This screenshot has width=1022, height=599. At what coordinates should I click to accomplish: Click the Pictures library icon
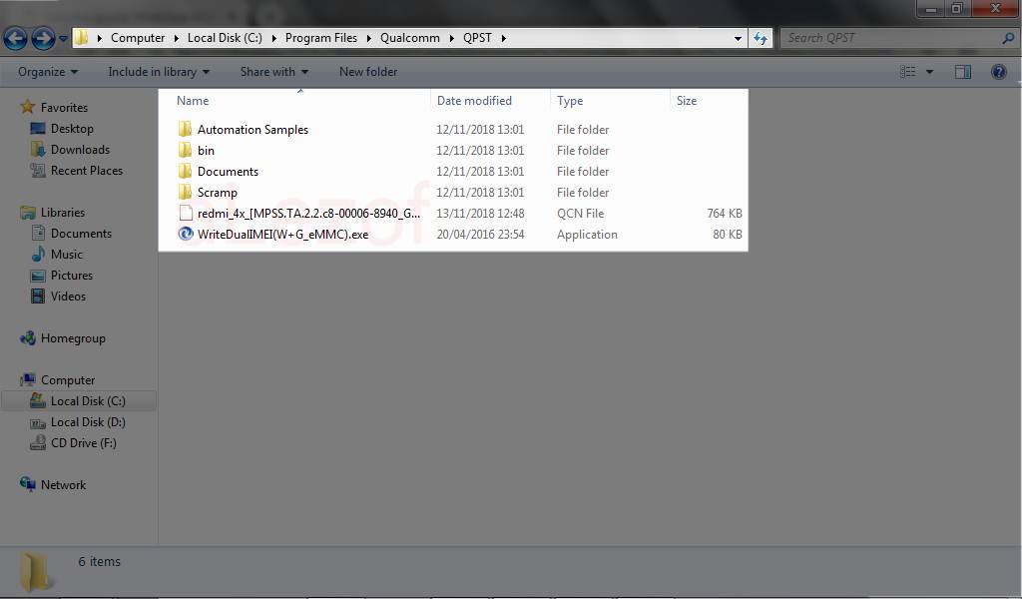[x=39, y=276]
